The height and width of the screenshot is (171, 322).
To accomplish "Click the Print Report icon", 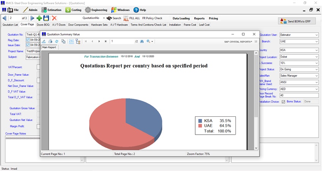I will pos(50,41).
